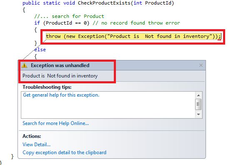
Task: Copy exception detail to the clipboard
Action: 64,152
